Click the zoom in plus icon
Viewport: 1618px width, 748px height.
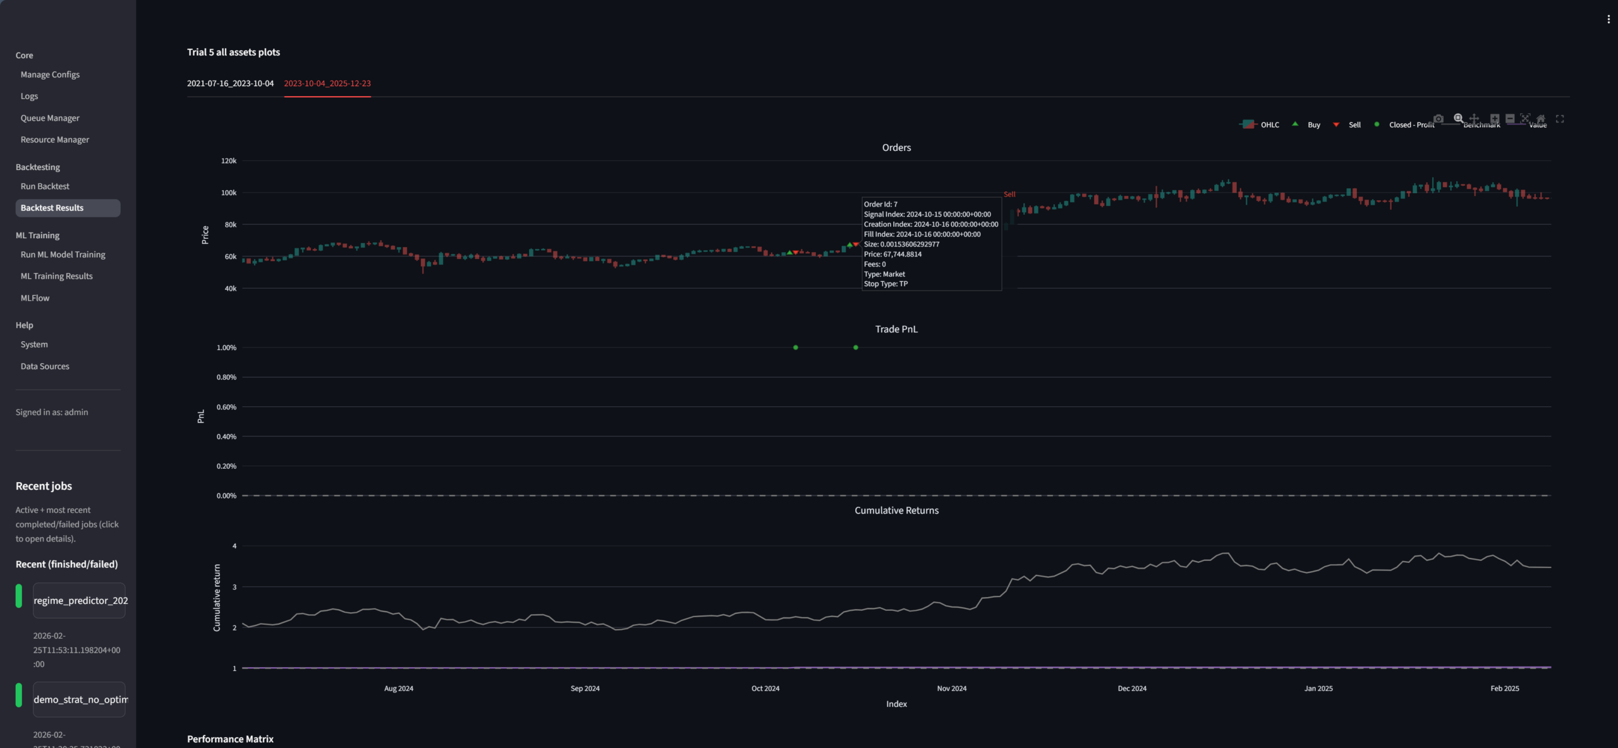[x=1494, y=119]
